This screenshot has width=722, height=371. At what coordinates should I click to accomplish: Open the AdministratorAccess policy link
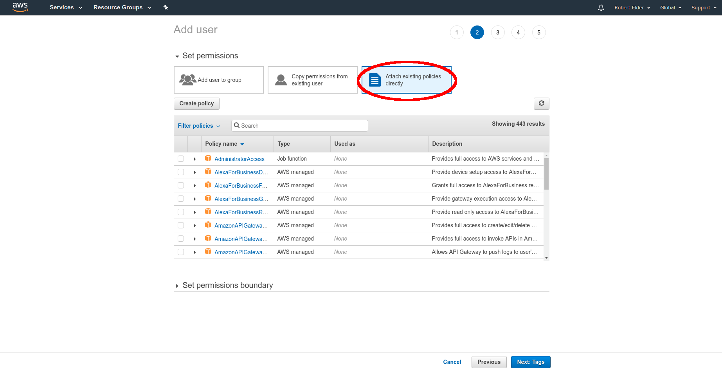click(x=239, y=159)
